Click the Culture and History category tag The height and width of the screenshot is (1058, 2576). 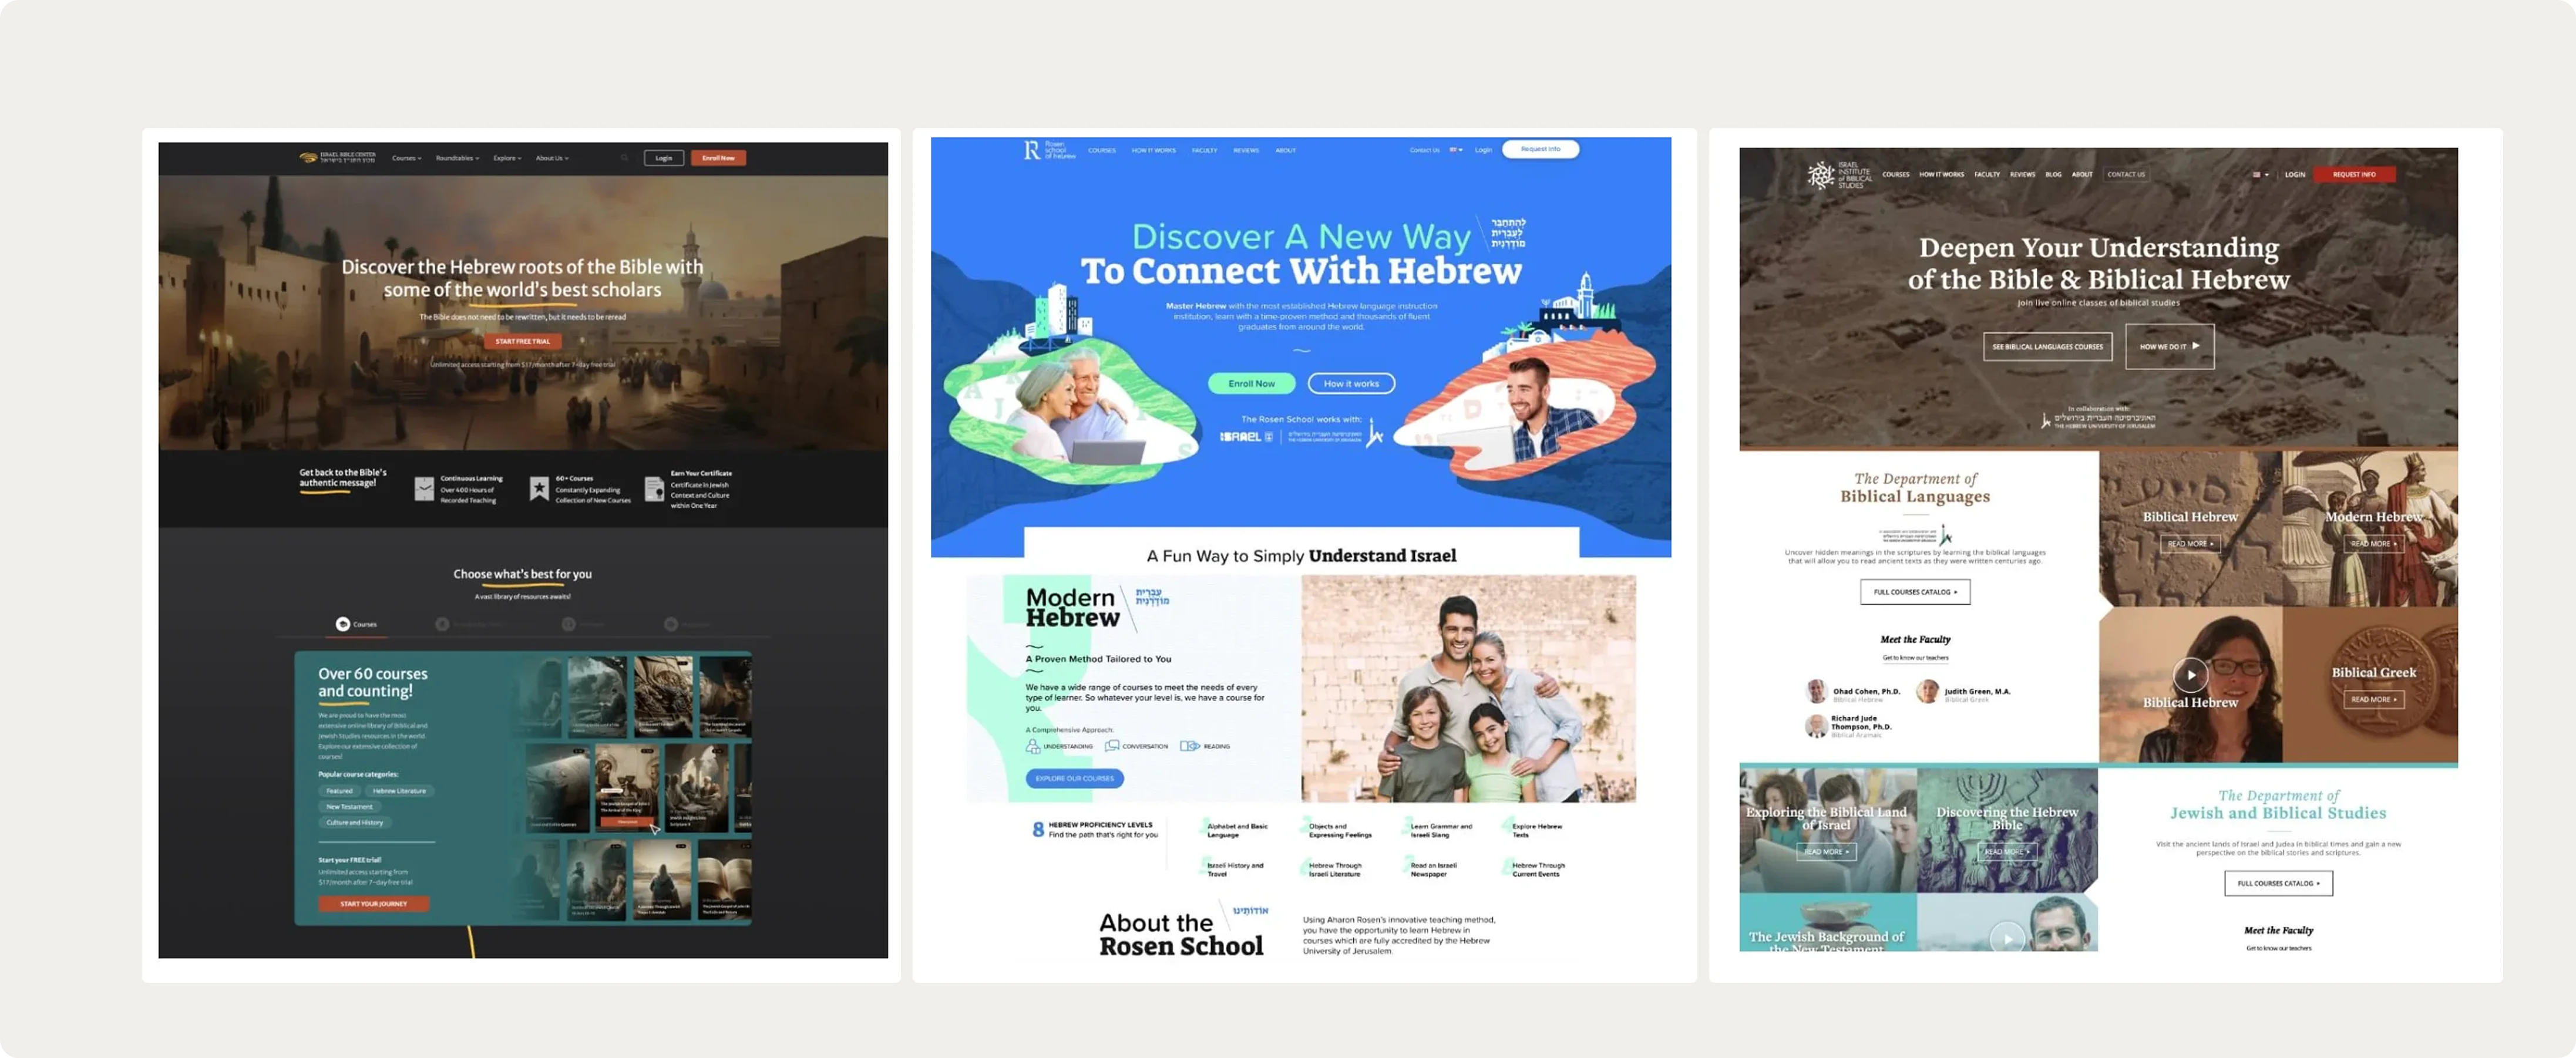tap(354, 823)
